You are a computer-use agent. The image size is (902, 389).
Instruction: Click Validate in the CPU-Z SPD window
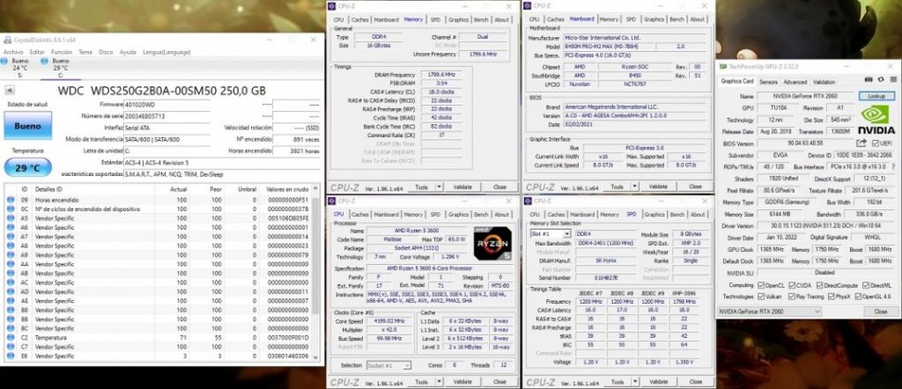click(x=658, y=382)
